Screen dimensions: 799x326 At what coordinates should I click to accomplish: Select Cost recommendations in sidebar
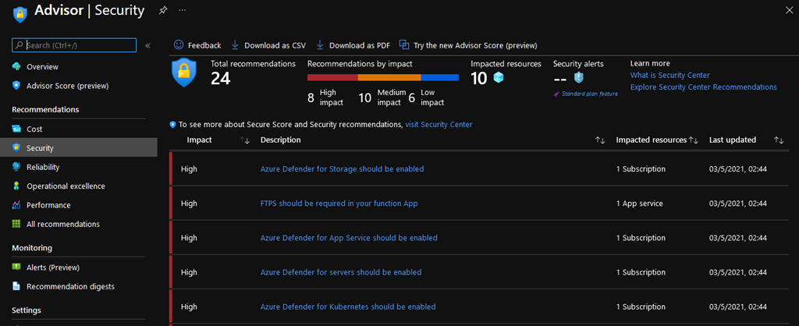pos(34,129)
